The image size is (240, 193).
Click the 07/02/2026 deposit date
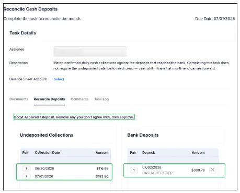click(x=152, y=167)
